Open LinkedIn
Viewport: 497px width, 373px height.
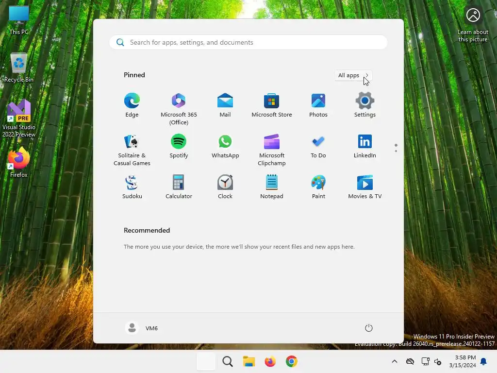pos(365,146)
